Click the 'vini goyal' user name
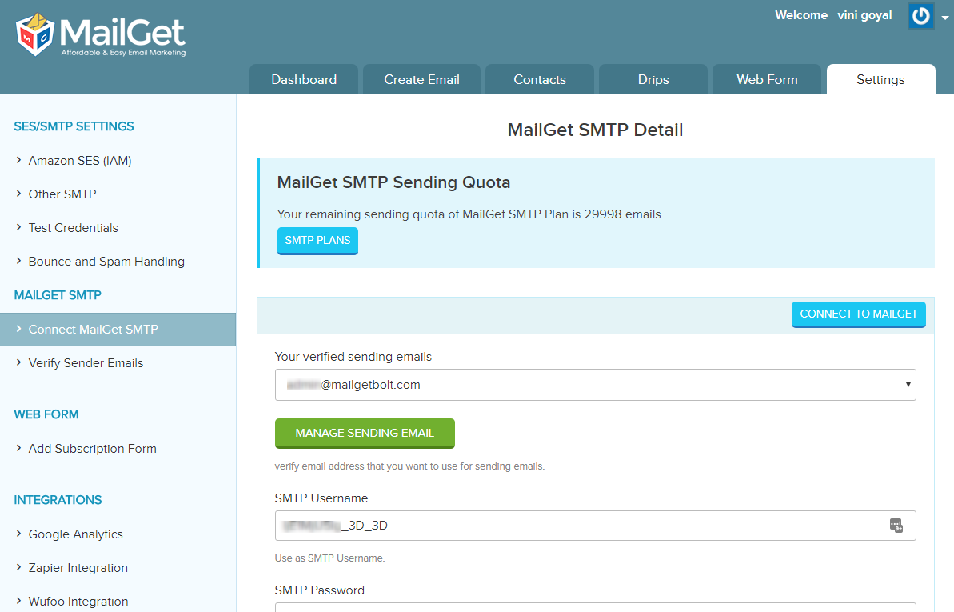Image resolution: width=954 pixels, height=612 pixels. click(x=864, y=16)
